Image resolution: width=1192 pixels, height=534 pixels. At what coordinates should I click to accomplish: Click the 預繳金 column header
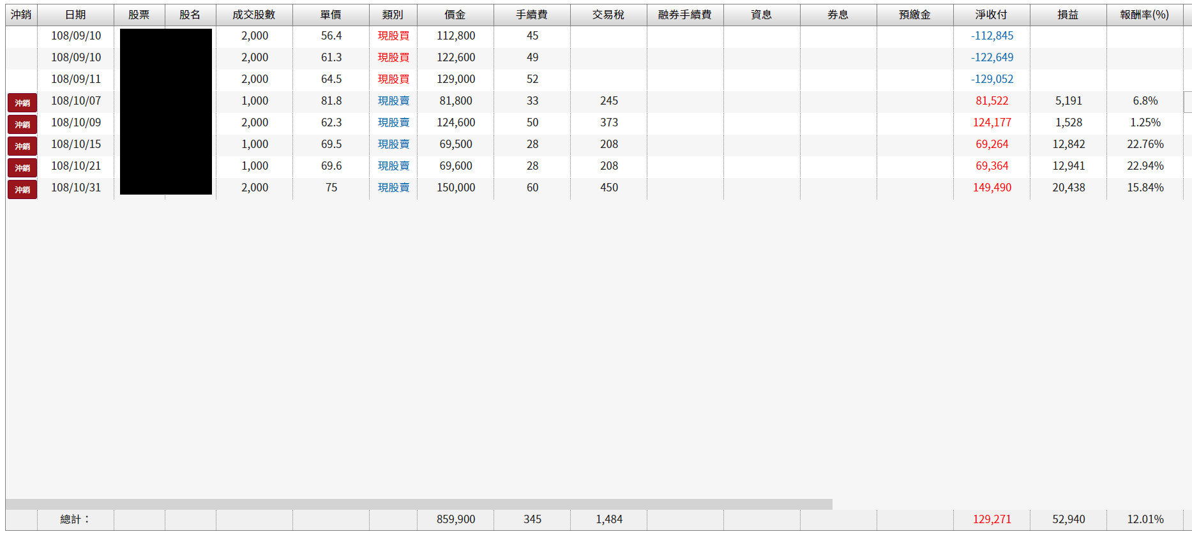tap(915, 15)
